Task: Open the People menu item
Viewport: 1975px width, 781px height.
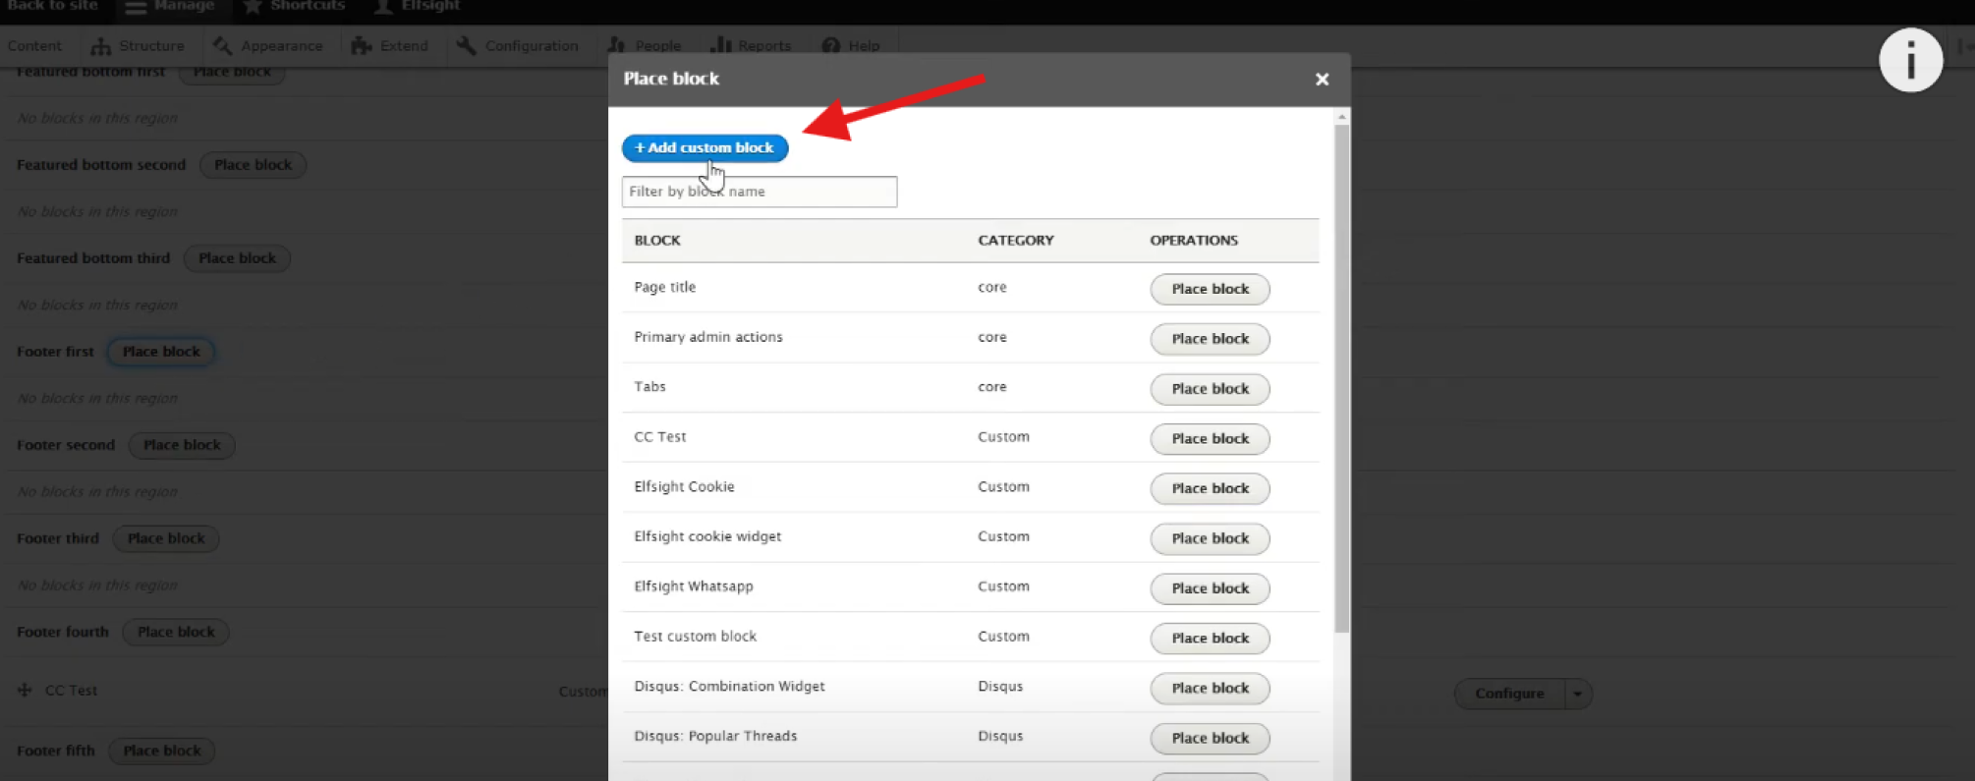Action: pyautogui.click(x=645, y=46)
